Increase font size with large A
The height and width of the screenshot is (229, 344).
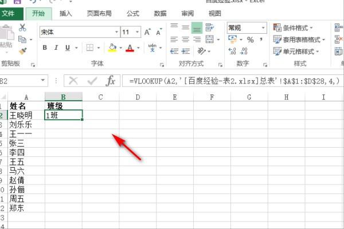click(x=147, y=32)
